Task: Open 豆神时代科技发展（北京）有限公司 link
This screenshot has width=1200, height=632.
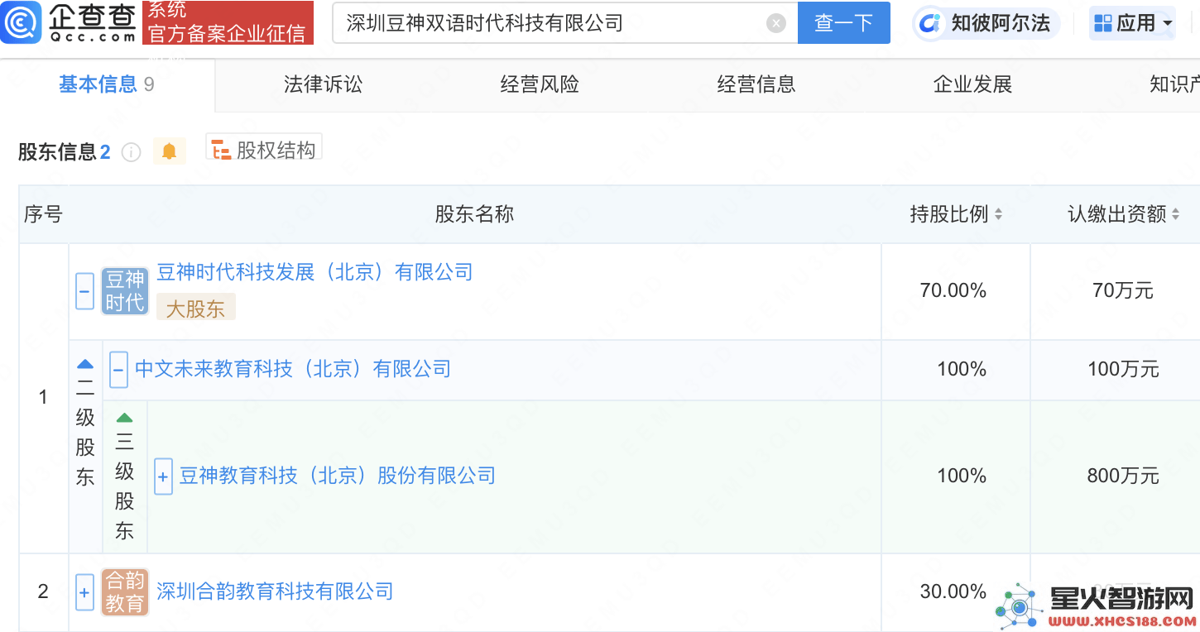Action: point(314,272)
